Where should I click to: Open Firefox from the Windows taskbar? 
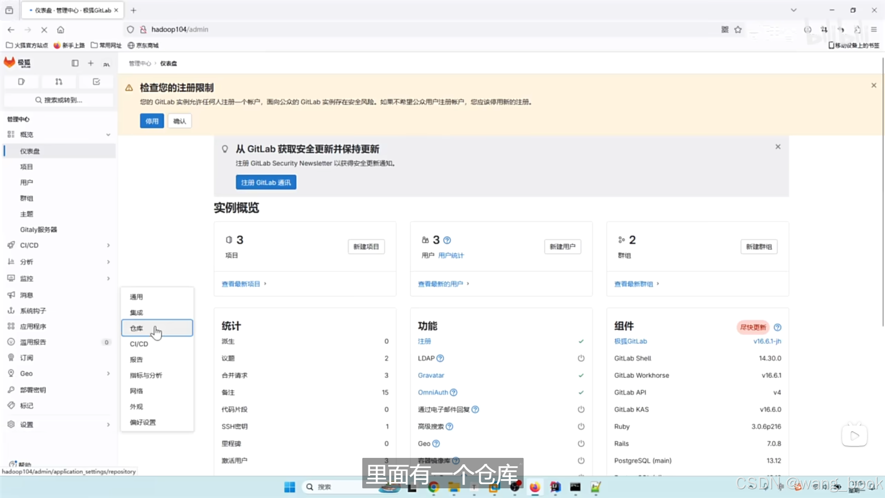tap(535, 487)
